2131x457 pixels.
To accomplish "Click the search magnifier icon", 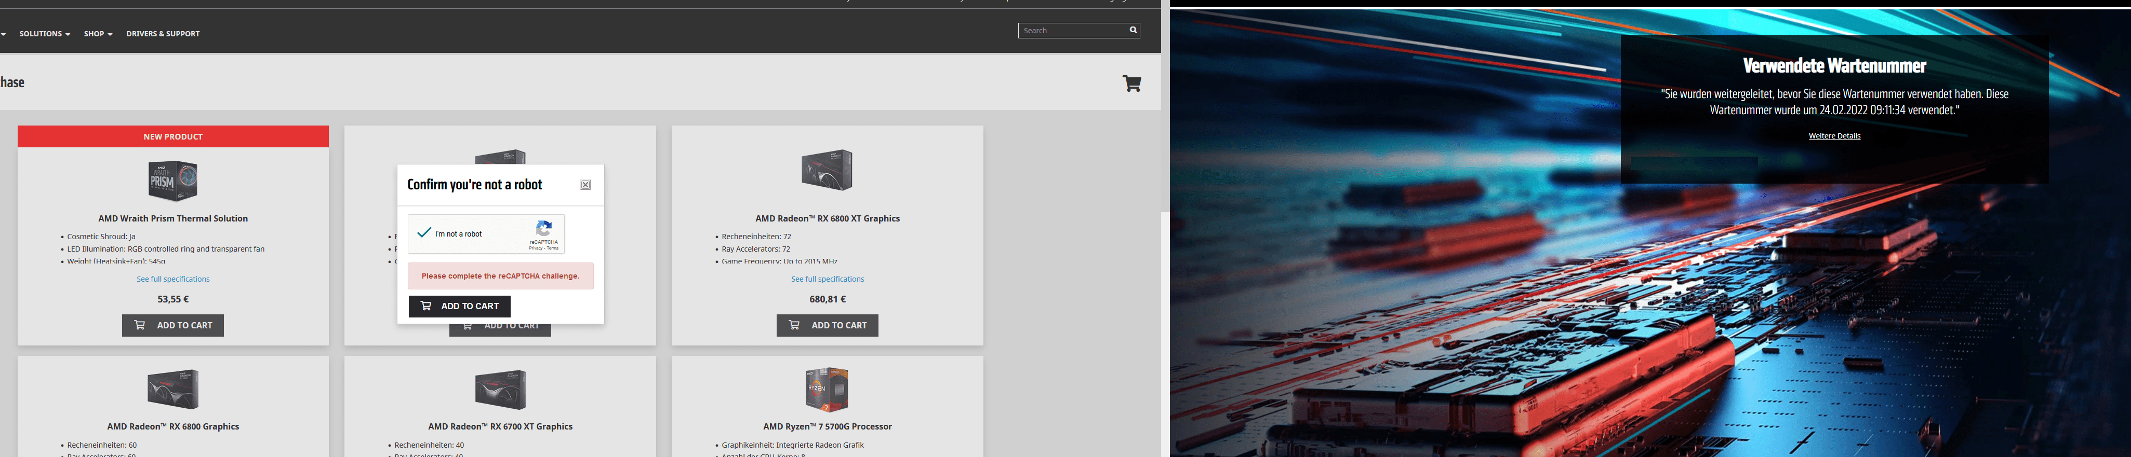I will (x=1134, y=31).
